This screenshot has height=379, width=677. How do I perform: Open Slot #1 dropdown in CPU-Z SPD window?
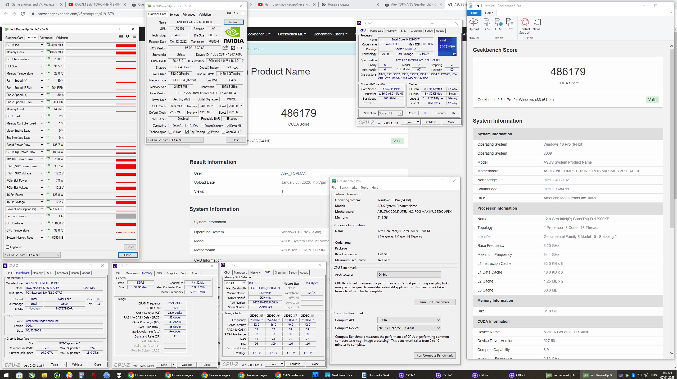pos(235,283)
